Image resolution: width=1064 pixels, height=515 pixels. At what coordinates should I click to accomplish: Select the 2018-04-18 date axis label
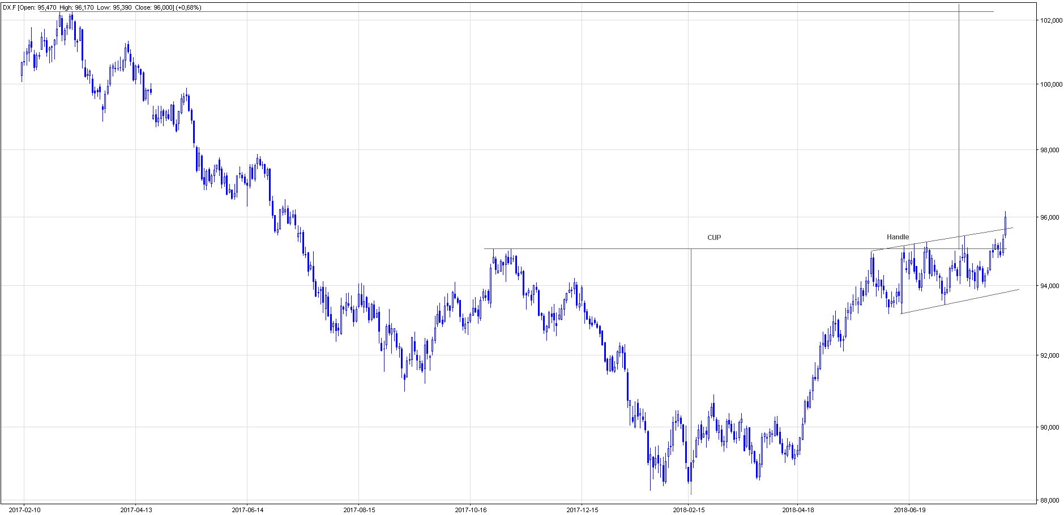(798, 510)
